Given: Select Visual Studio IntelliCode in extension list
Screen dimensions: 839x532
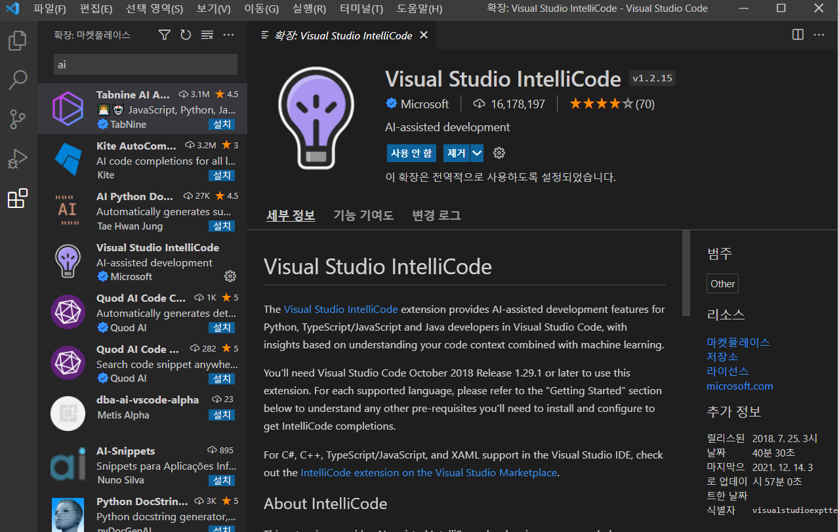Looking at the screenshot, I should pos(142,262).
